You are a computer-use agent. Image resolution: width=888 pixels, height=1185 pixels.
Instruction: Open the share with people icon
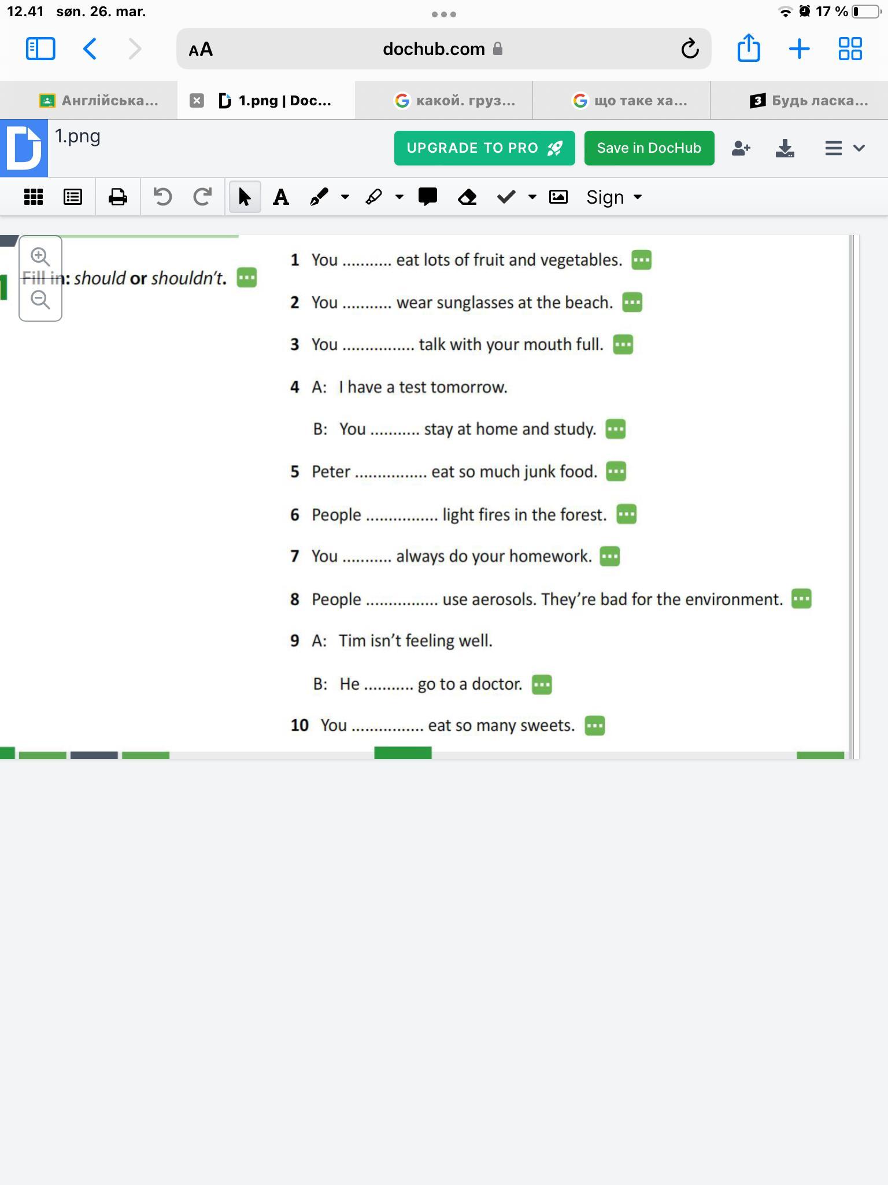[x=741, y=148]
